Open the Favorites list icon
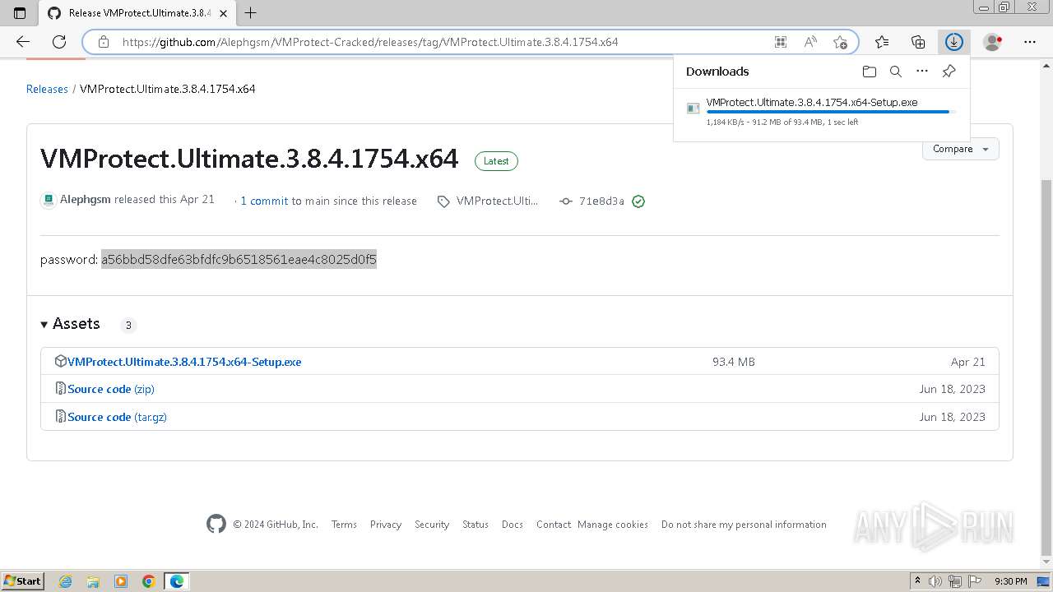 882,42
